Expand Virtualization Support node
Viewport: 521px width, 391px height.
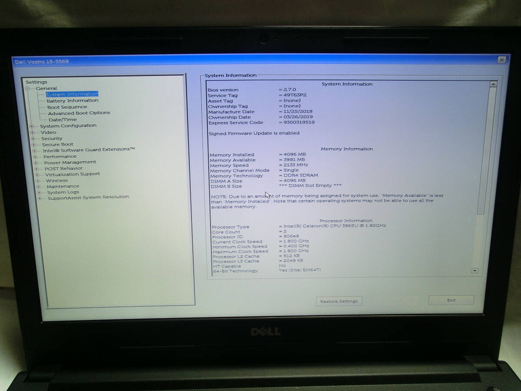coord(38,175)
